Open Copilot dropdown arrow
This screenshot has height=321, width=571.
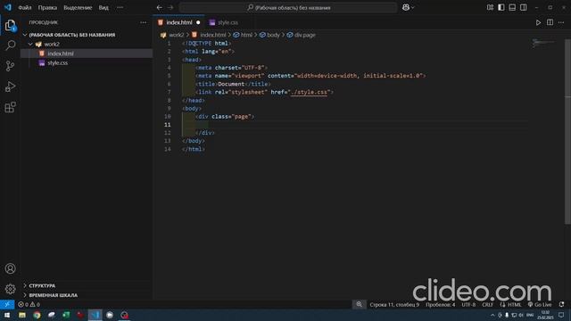point(413,7)
